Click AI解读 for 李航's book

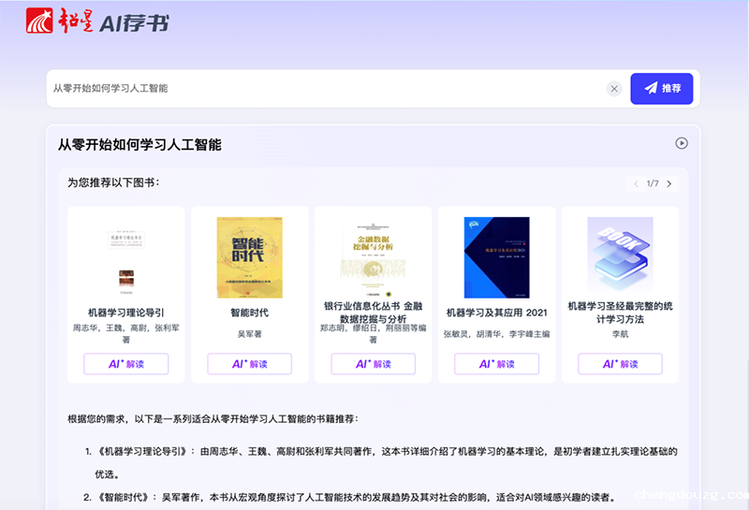[x=620, y=364]
